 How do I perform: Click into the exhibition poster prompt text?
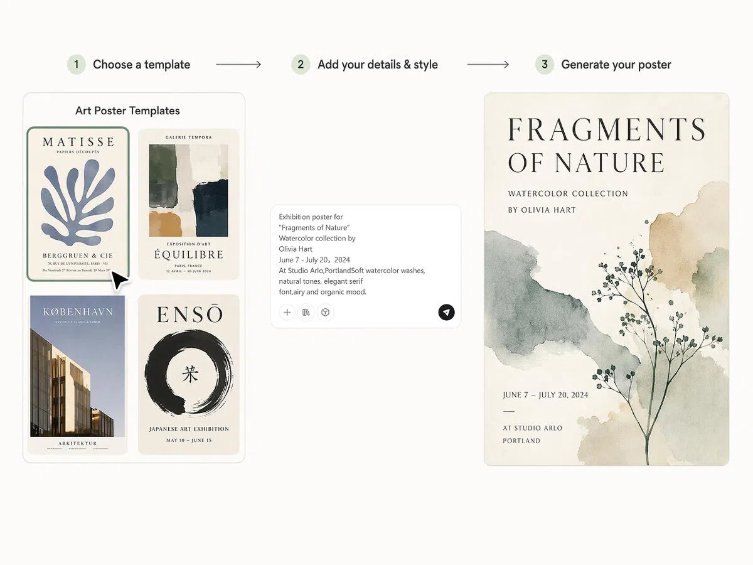[352, 254]
